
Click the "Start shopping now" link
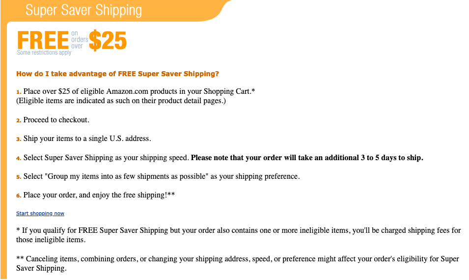coord(40,213)
